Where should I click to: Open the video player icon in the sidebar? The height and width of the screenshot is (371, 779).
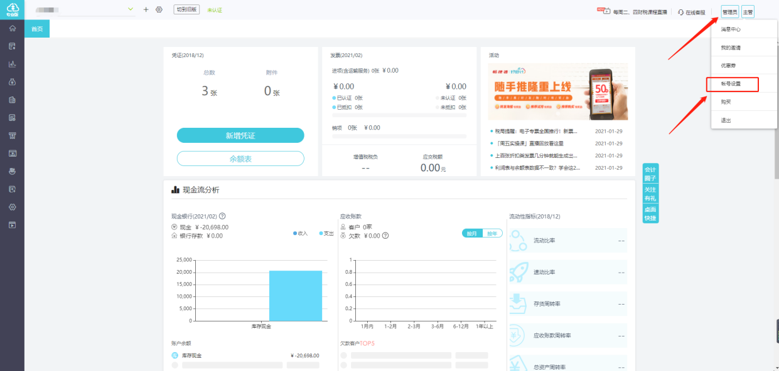(x=12, y=225)
